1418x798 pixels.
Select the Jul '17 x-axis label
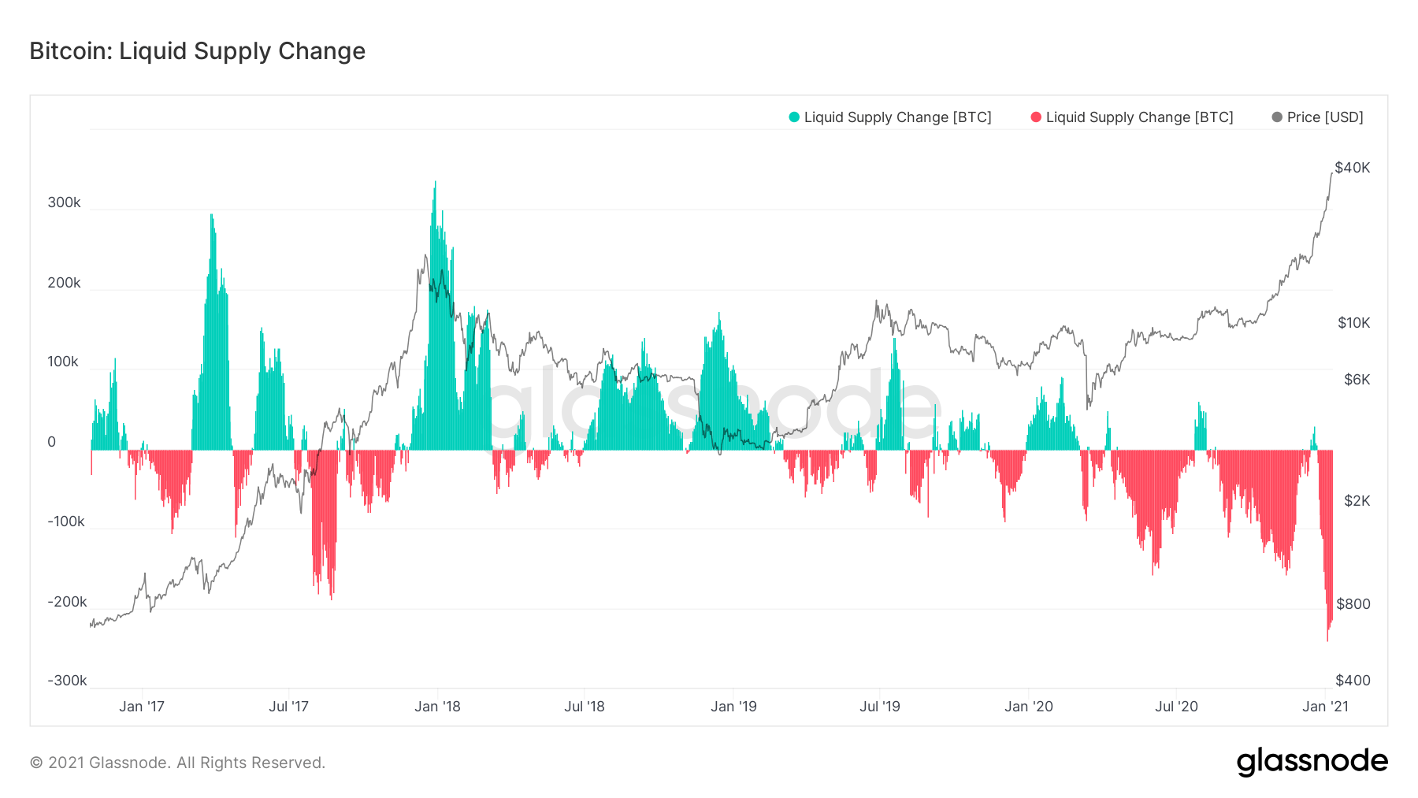(x=288, y=707)
